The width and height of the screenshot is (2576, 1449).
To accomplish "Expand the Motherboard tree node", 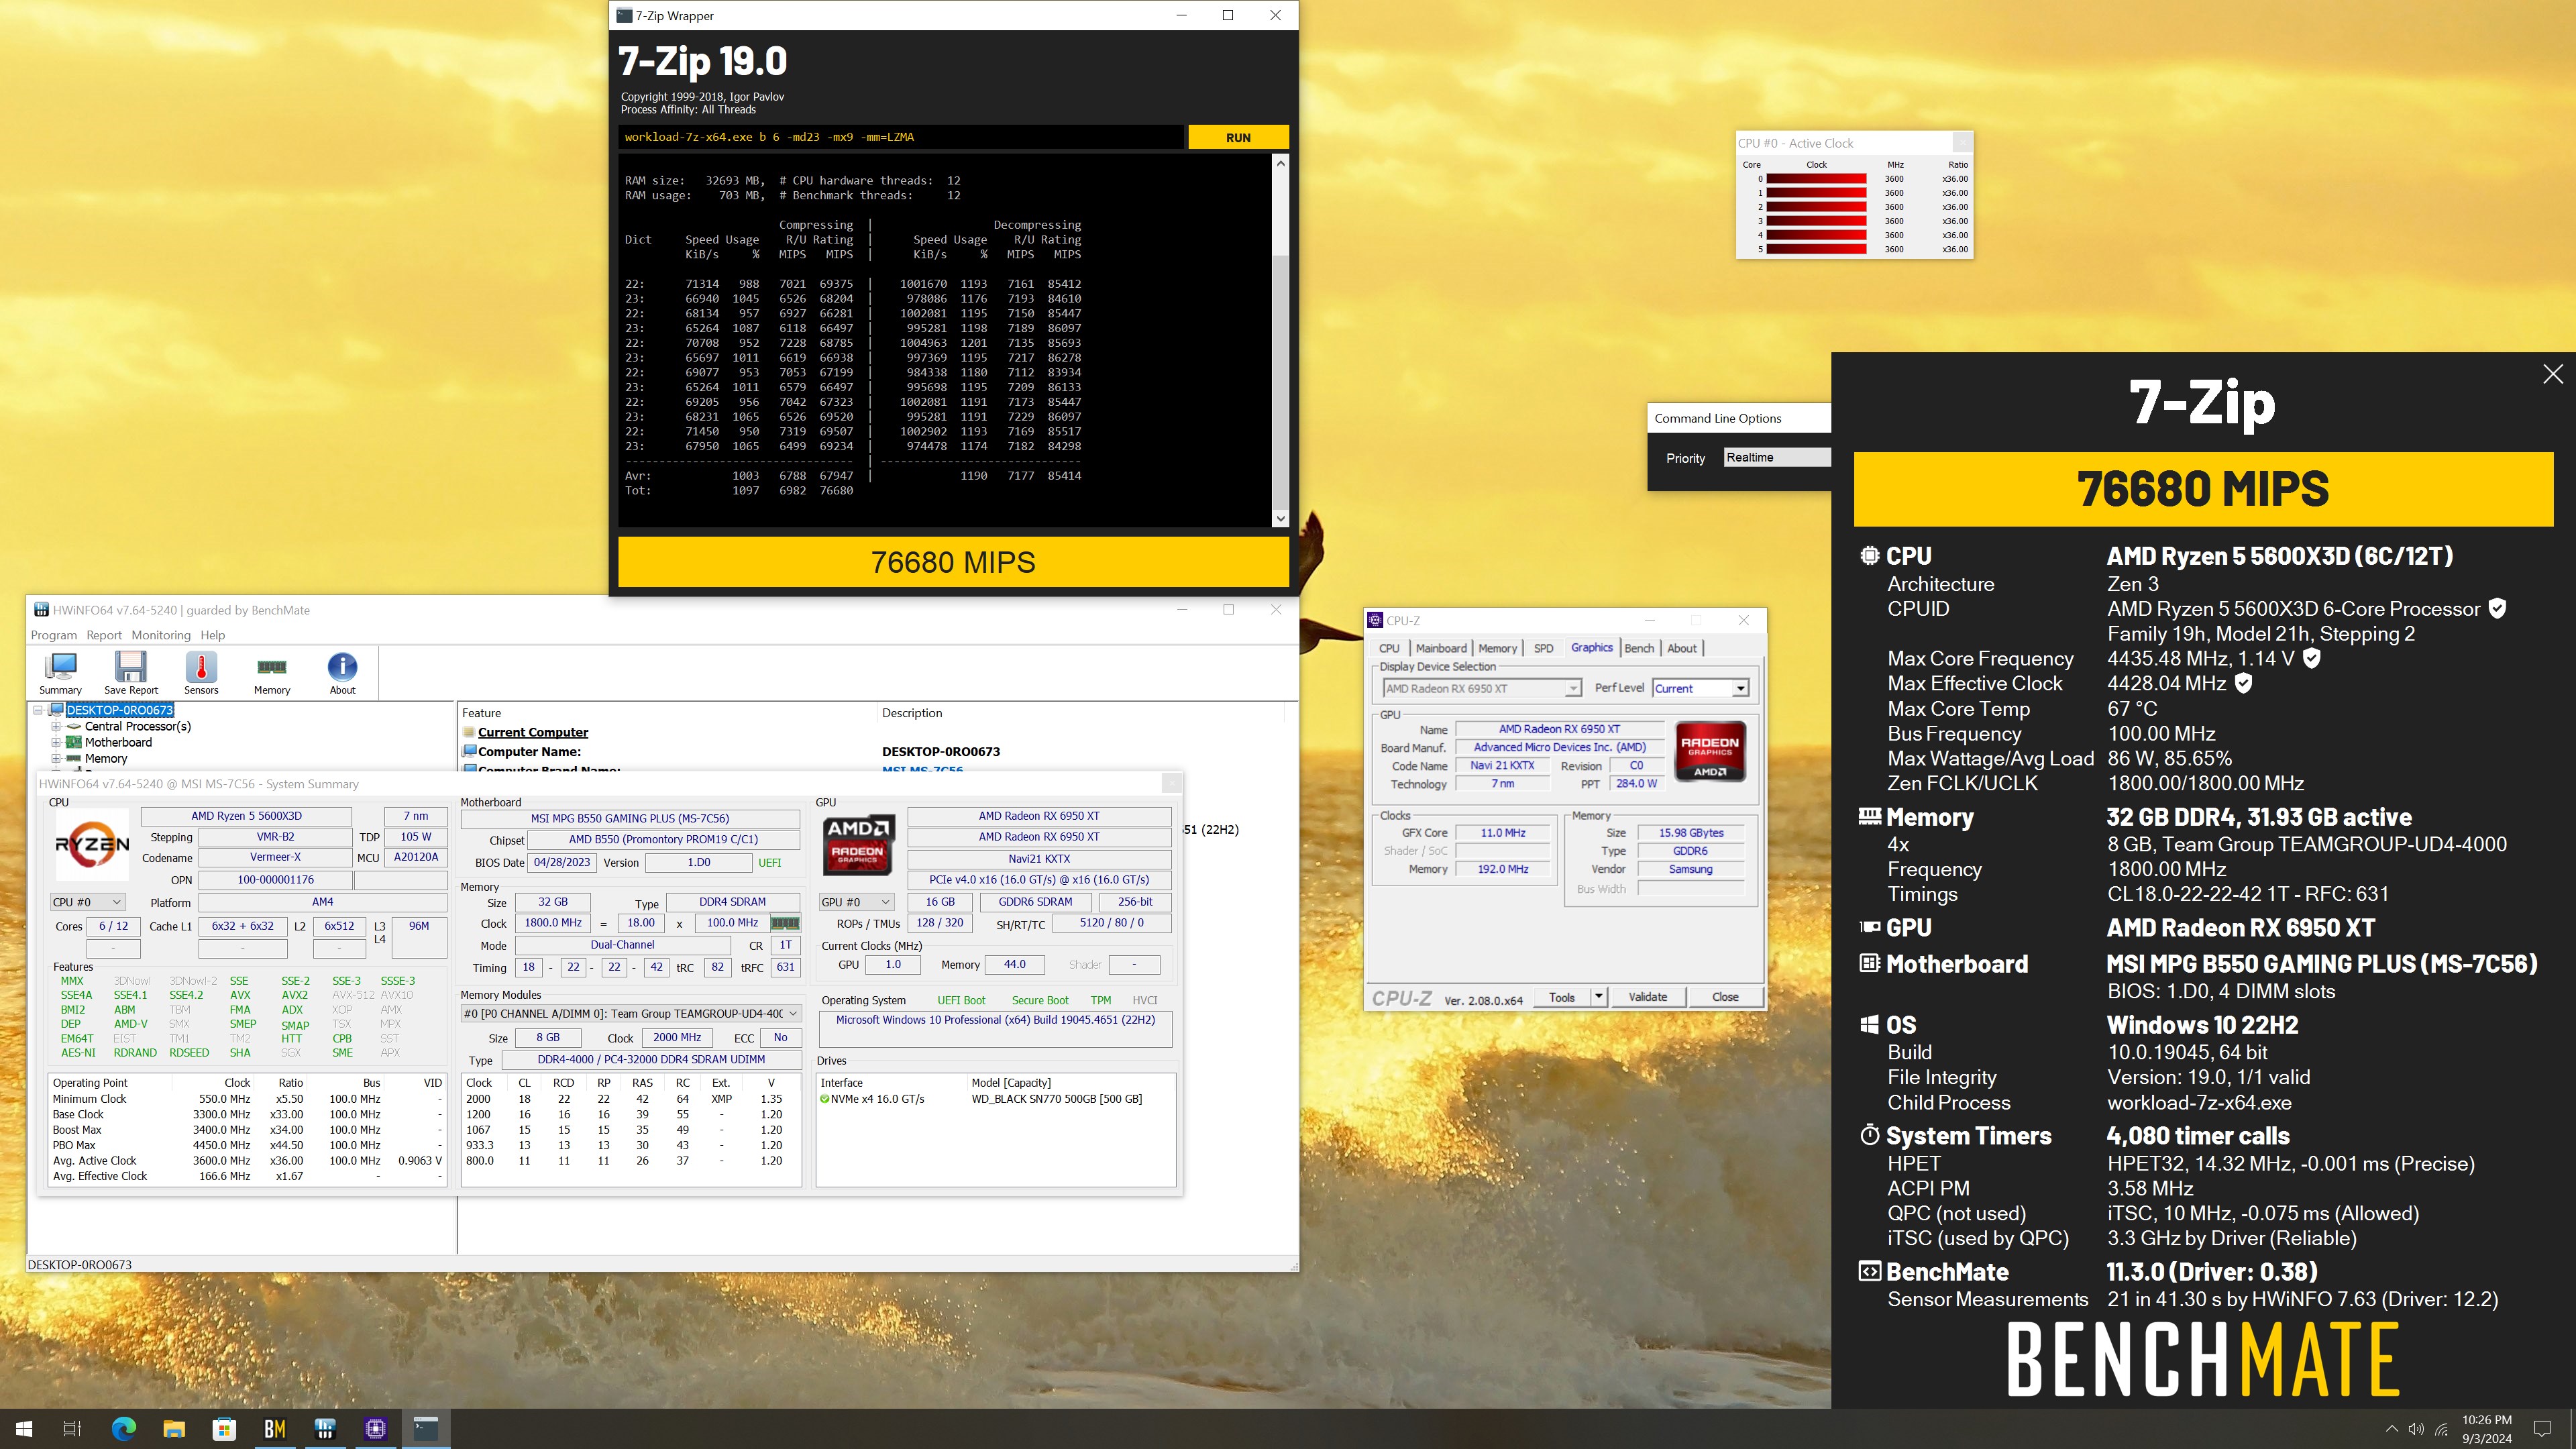I will tap(56, 742).
